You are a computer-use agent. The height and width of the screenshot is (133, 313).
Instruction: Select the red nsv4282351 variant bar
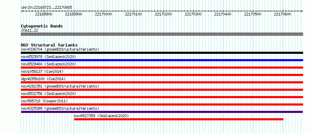[162, 90]
